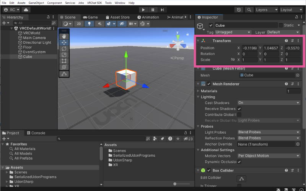The width and height of the screenshot is (306, 191).
Task: Select the Move tool in scene toolbar
Action: coord(64,42)
